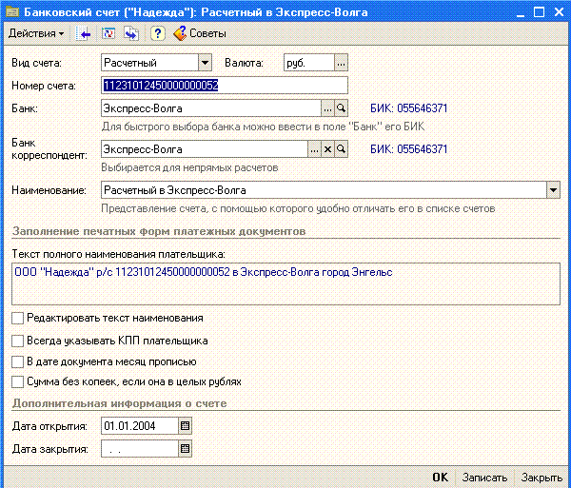Open currency selection ellipsis next to руб.

click(x=341, y=63)
